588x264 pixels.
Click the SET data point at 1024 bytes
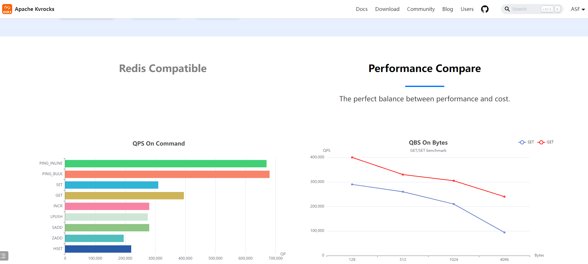coord(454,204)
